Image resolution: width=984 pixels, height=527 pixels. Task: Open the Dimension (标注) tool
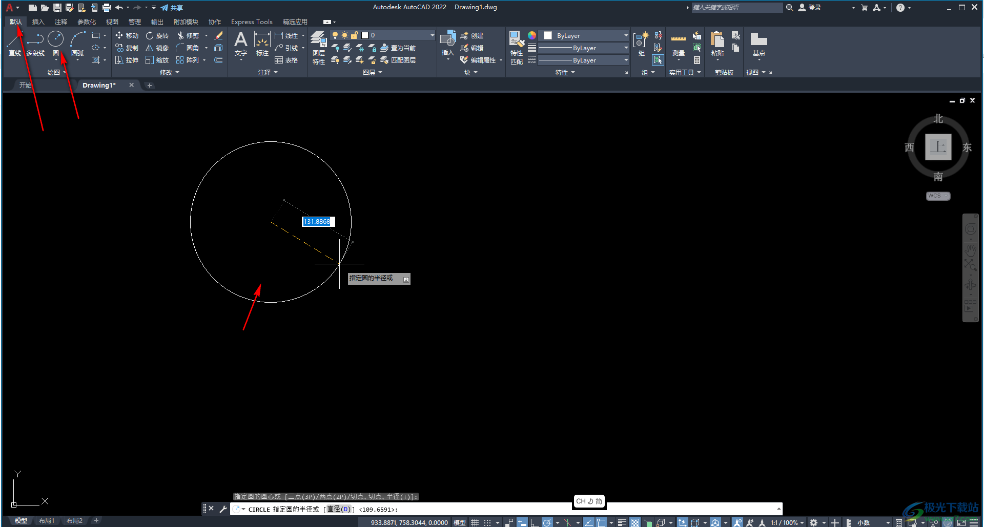pyautogui.click(x=262, y=44)
